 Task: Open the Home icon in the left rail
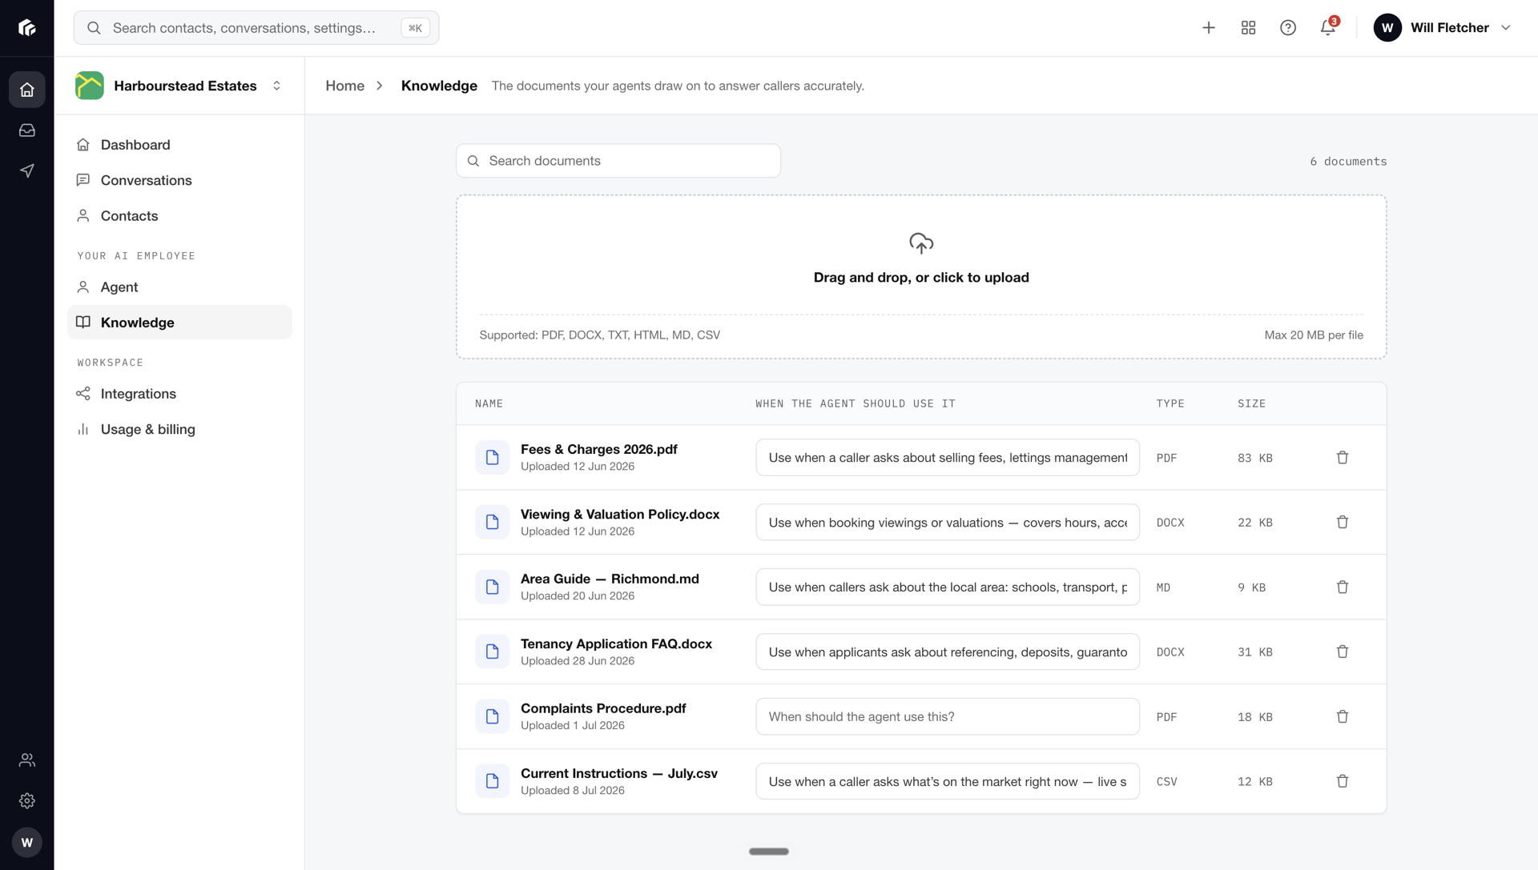pyautogui.click(x=27, y=90)
